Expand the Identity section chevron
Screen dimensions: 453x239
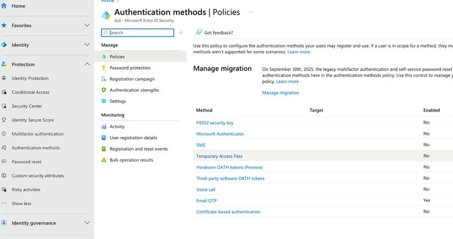(87, 45)
